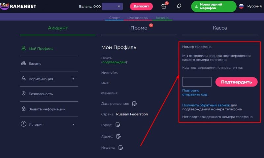Screen dimensions: 264x158
Task: Click the red badge on Промо tab
Action: coord(151,25)
